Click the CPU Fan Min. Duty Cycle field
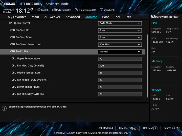Screen dimensions: 182x136 pyautogui.click(x=120, y=94)
